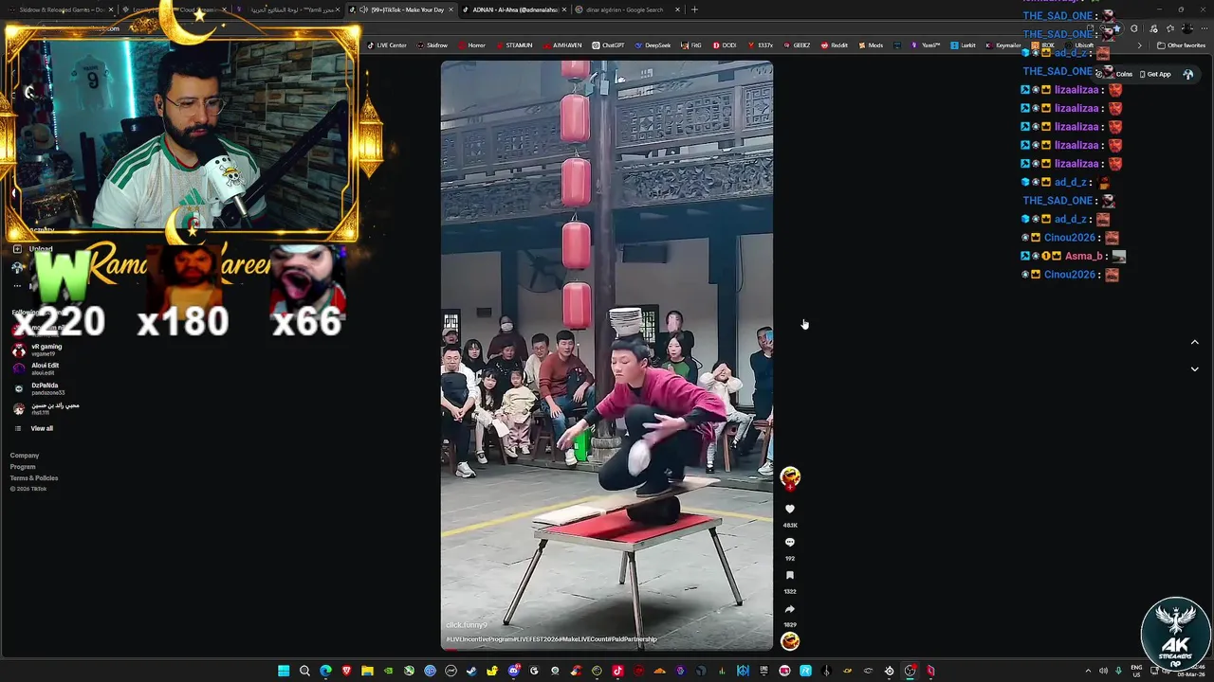The height and width of the screenshot is (682, 1214).
Task: Open the volume control in system tray
Action: pyautogui.click(x=1103, y=671)
